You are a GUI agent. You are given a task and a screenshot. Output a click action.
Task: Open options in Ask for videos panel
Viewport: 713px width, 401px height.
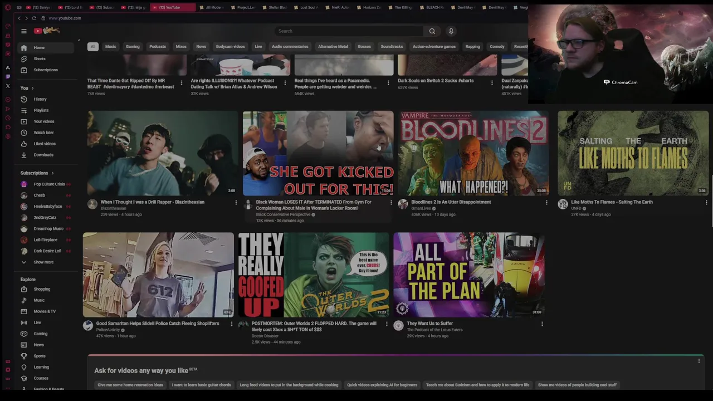click(699, 361)
